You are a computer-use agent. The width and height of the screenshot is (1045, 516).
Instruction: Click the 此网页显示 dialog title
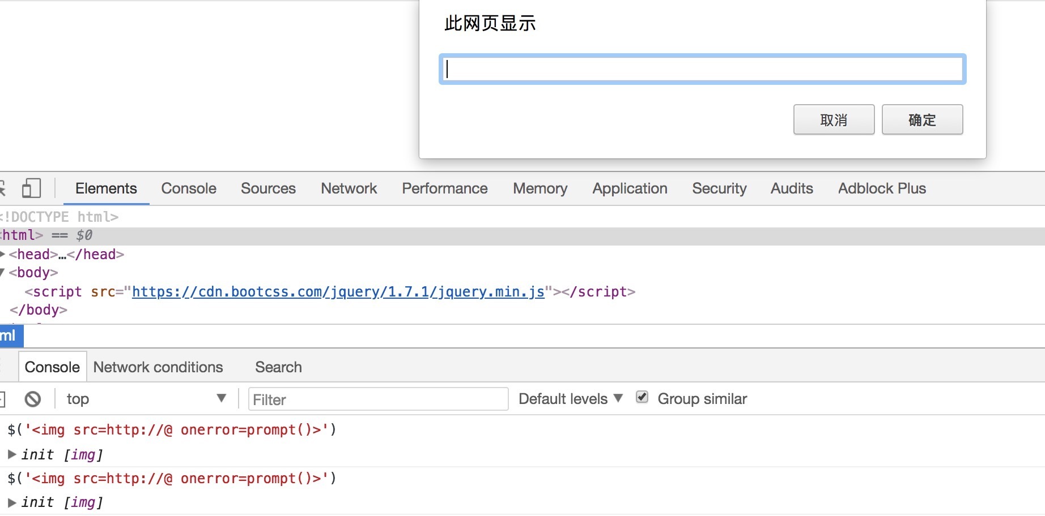tap(490, 23)
